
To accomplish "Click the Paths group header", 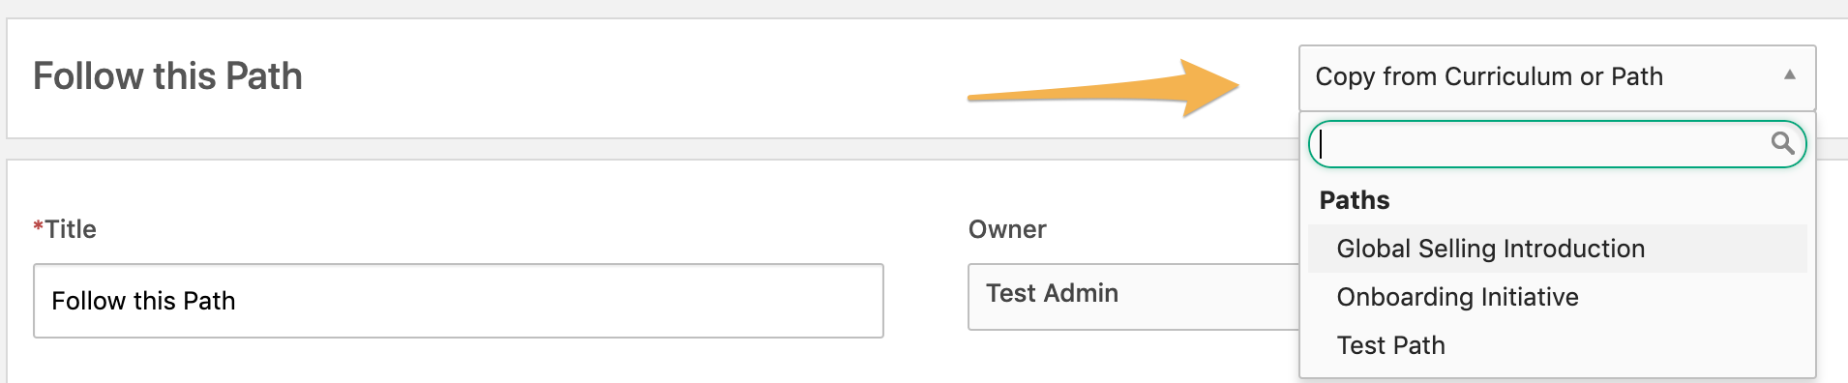I will point(1355,200).
